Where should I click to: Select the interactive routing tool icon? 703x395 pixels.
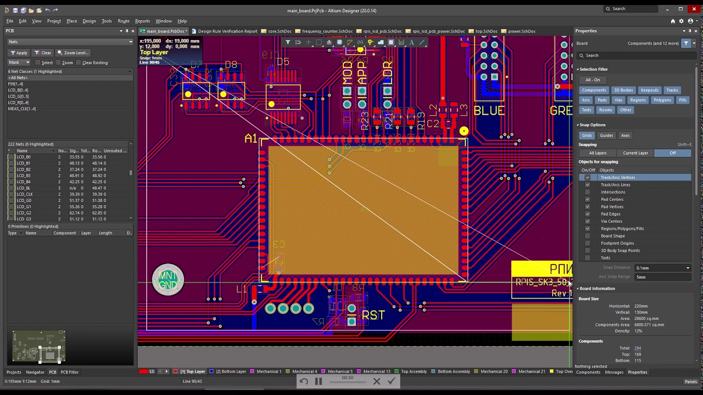pyautogui.click(x=350, y=42)
